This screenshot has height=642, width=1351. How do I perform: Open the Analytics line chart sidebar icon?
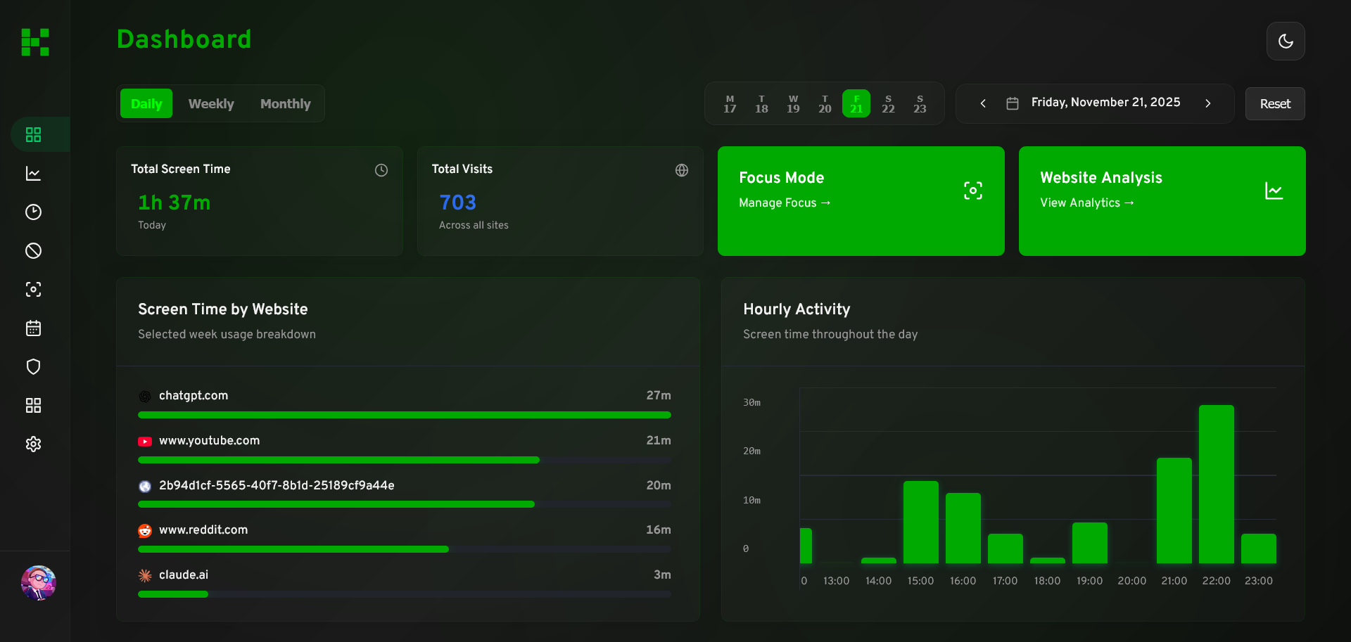[33, 173]
